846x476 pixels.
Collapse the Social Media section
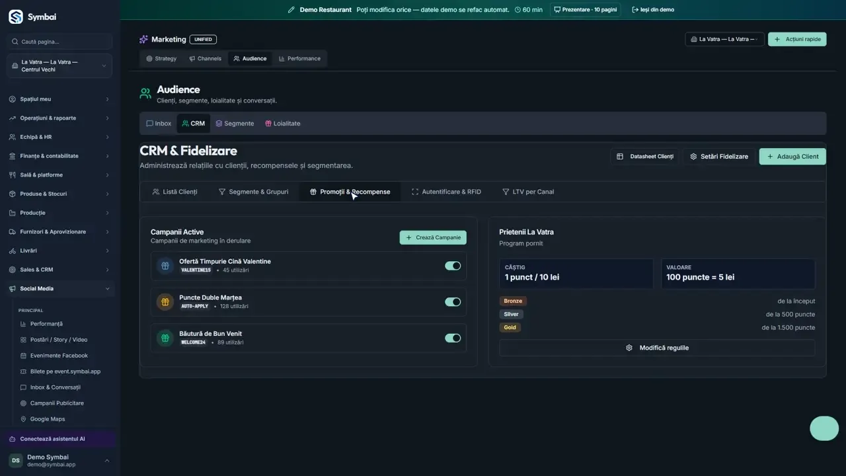click(x=60, y=289)
